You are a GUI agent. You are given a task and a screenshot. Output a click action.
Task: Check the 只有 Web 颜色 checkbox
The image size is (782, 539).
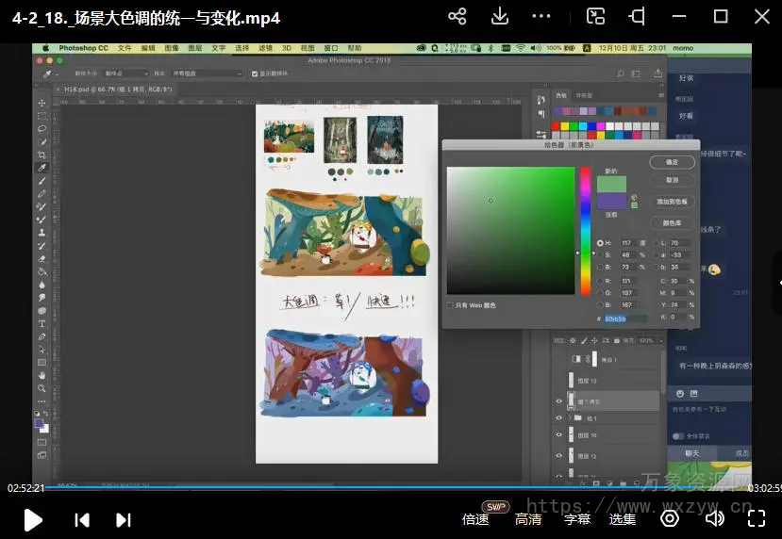[x=450, y=305]
